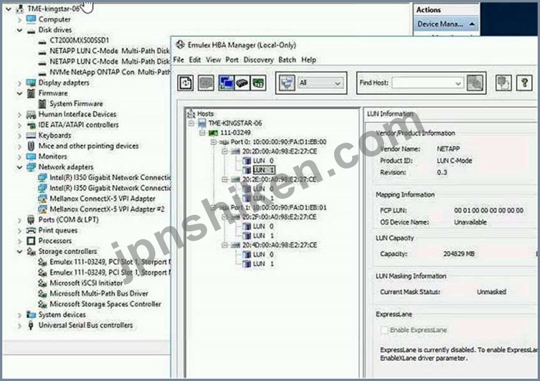Toggle the Enable ExpressLane checkbox

tap(384, 330)
